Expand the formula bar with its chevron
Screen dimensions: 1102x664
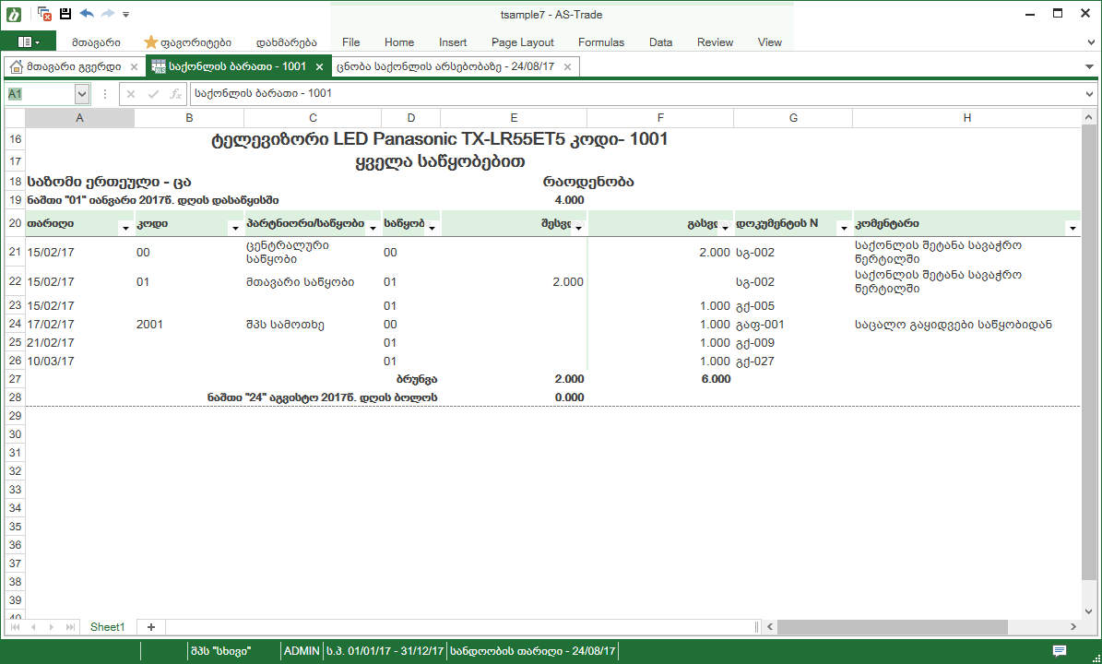tap(1089, 94)
